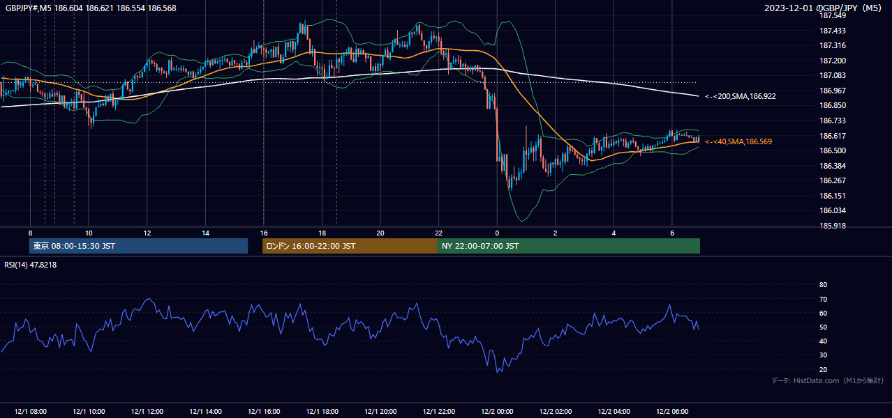Click RSI scale level 40
The image size is (892, 418).
click(823, 341)
